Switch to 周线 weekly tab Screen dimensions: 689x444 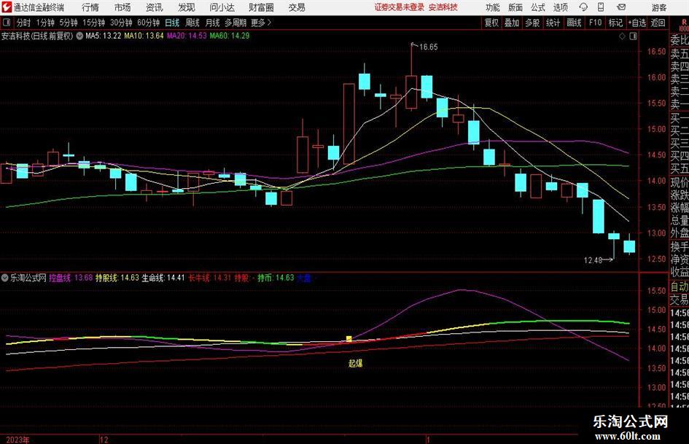pyautogui.click(x=192, y=23)
